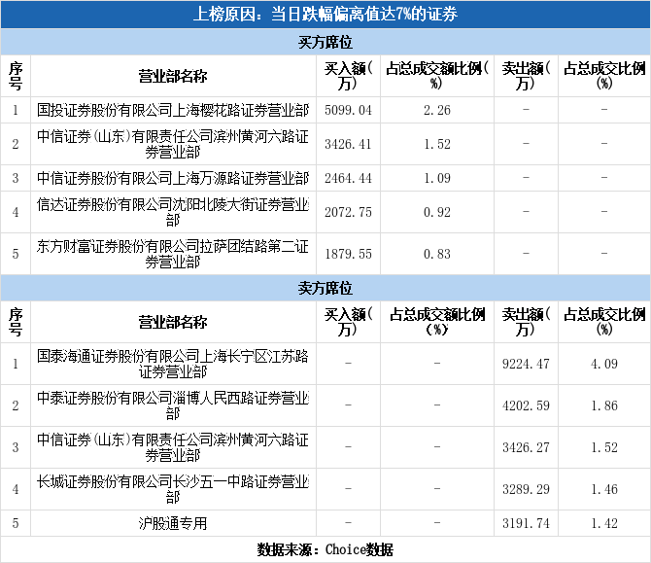Click buy amount 2464.44
651x563 pixels.
coord(348,178)
